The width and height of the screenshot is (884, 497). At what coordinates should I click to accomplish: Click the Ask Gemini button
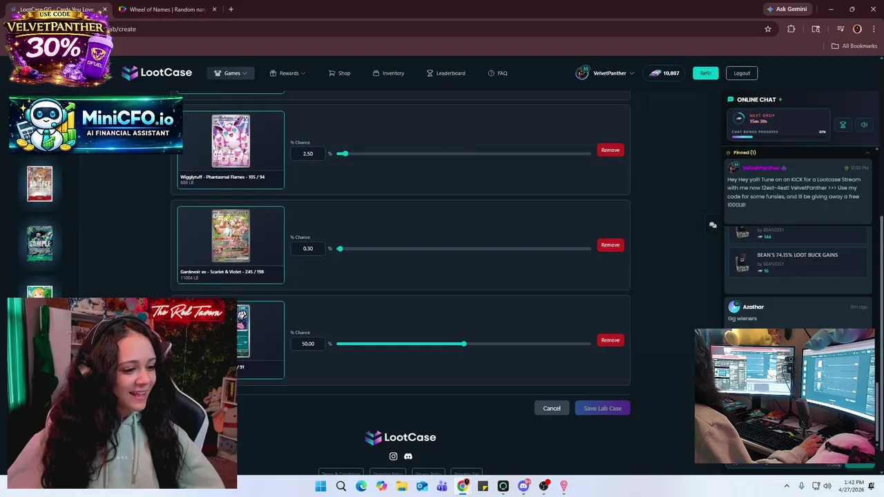pyautogui.click(x=787, y=10)
